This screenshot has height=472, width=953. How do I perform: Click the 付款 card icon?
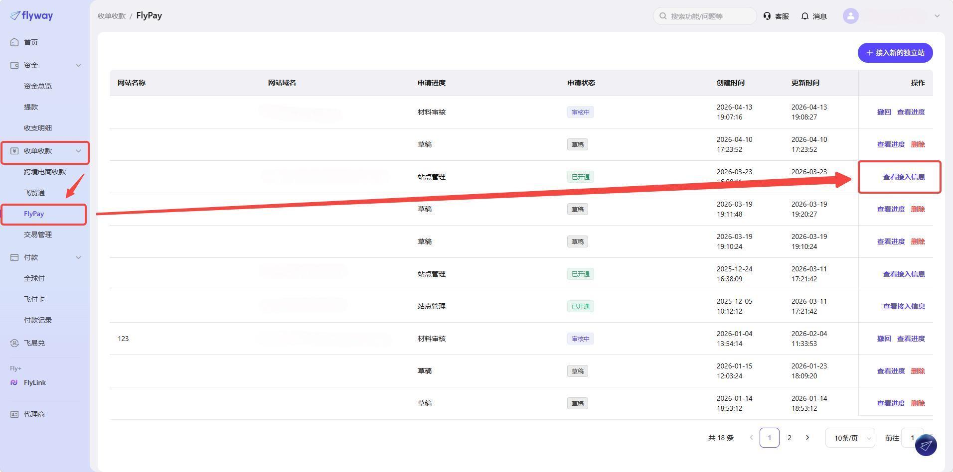14,257
